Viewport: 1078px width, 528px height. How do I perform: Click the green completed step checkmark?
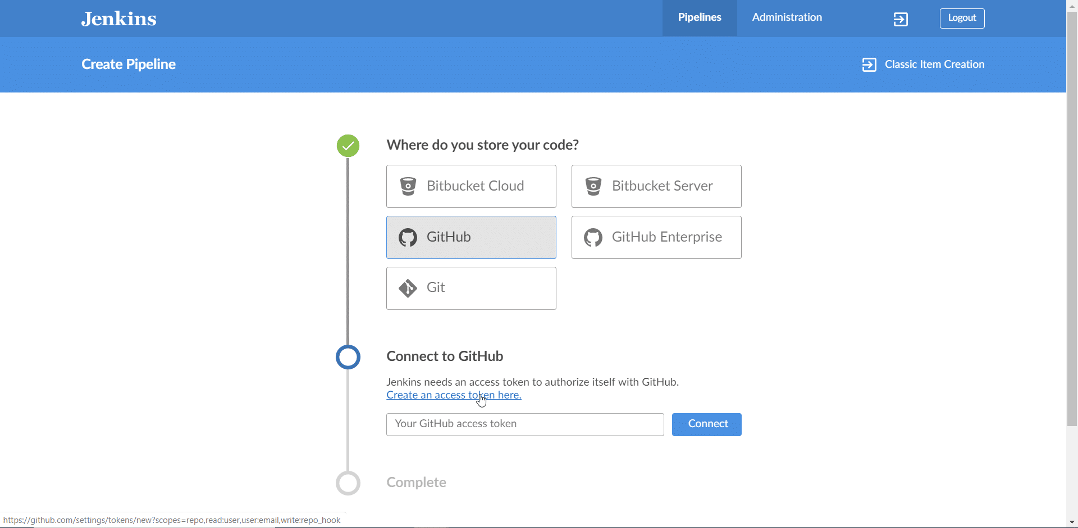[x=348, y=146]
